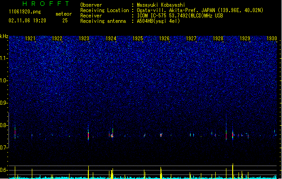The image size is (282, 179).
Task: Click the 1924 time marker
Action: [x=111, y=38]
